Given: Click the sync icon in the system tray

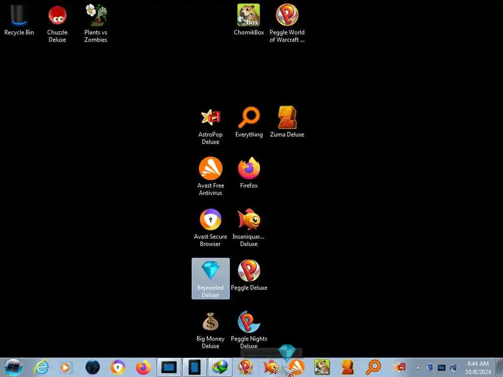Looking at the screenshot, I should tap(453, 367).
